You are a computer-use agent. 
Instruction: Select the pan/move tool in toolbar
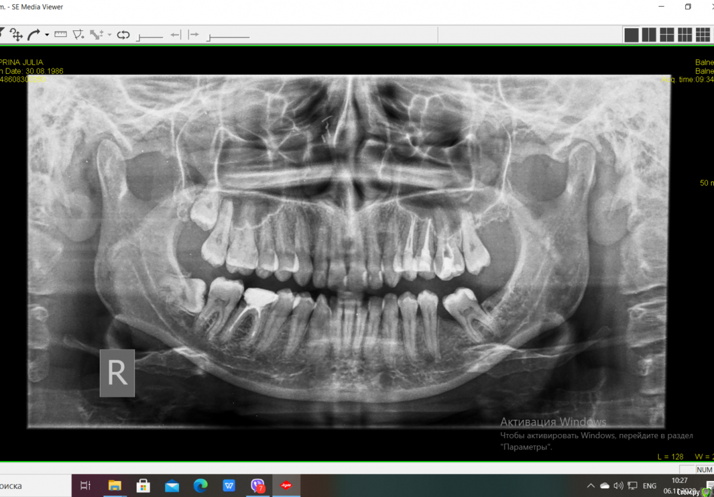point(17,35)
